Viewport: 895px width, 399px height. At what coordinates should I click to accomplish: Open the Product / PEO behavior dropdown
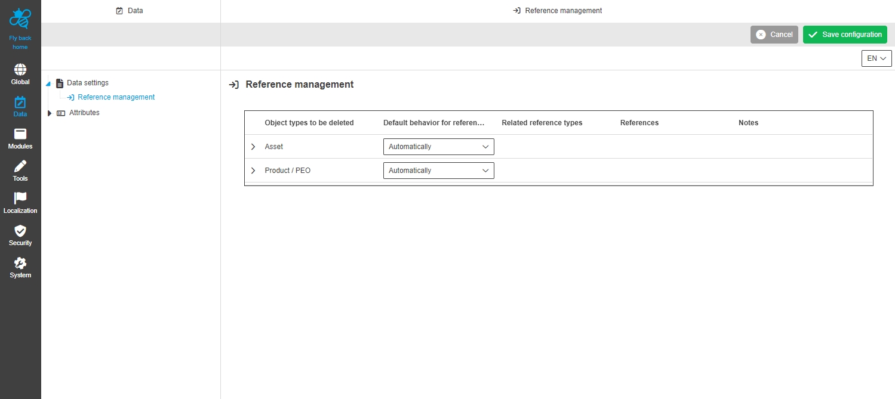click(438, 171)
